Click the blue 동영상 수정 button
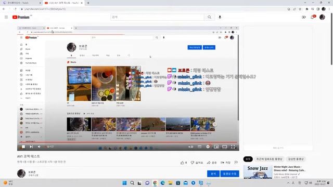The width and height of the screenshot is (333, 187). click(x=230, y=173)
